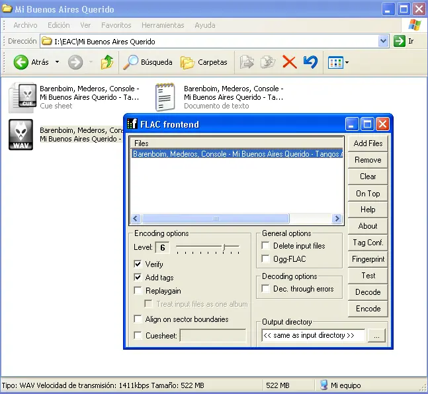The image size is (428, 394).
Task: Uncheck the Verify checkbox
Action: coord(138,264)
